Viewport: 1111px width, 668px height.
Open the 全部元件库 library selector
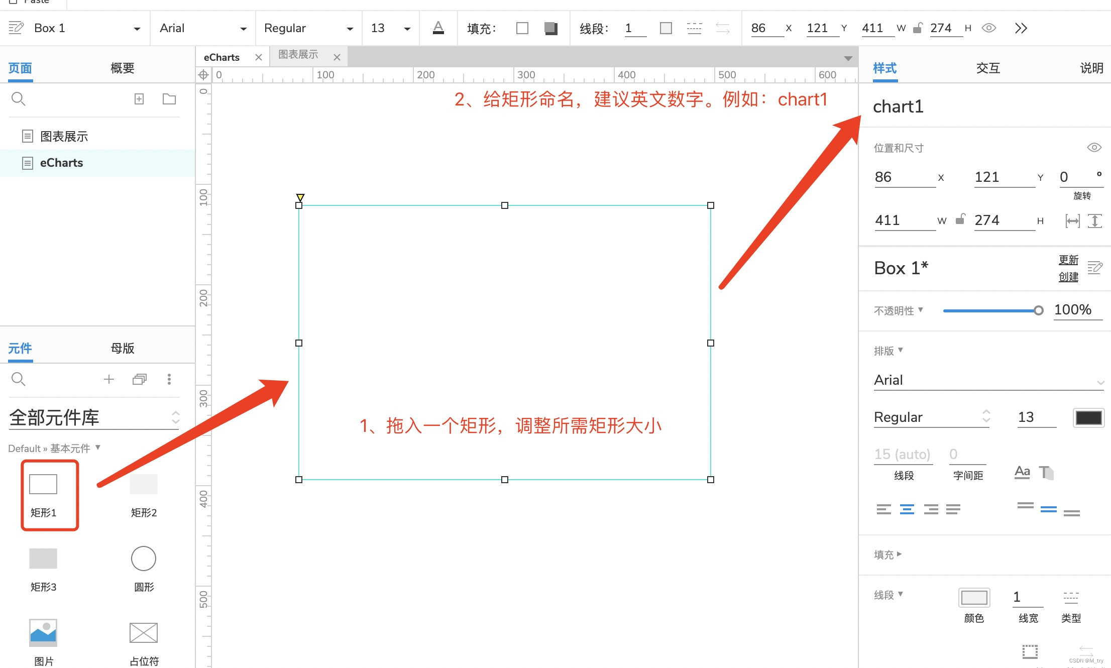pos(94,417)
